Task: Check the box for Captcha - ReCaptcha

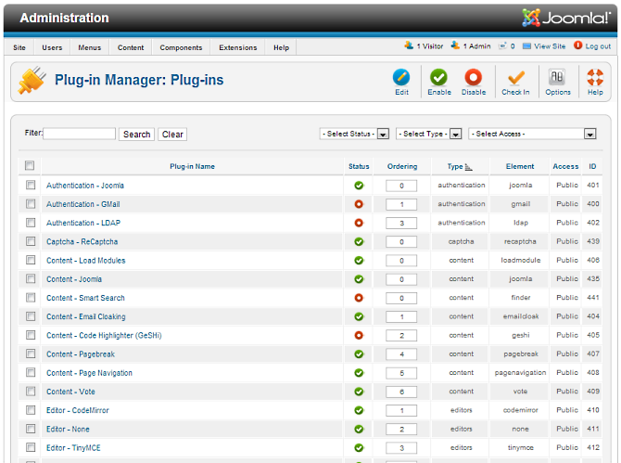Action: click(x=31, y=241)
